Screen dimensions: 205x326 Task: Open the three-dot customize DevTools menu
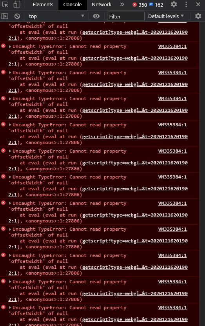[x=186, y=4]
